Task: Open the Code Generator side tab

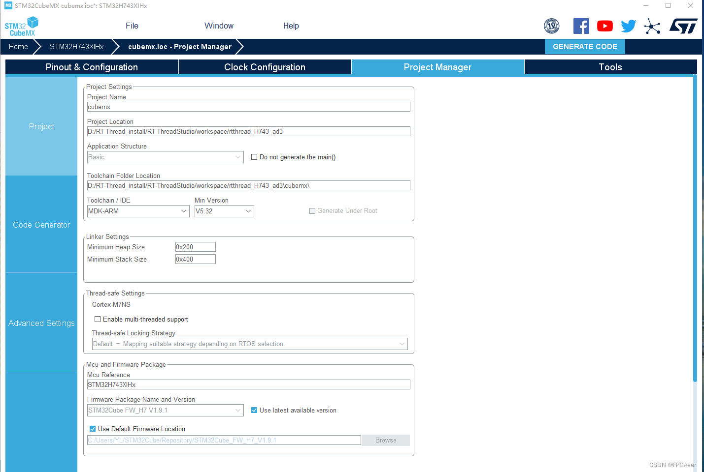Action: [x=41, y=225]
